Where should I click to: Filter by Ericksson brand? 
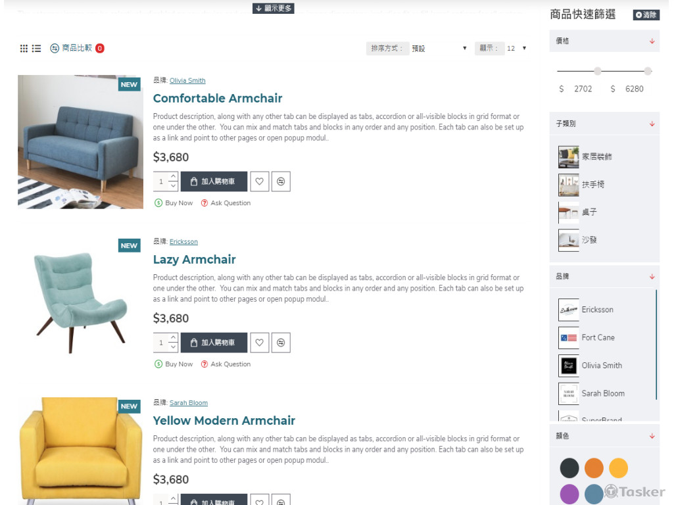597,310
